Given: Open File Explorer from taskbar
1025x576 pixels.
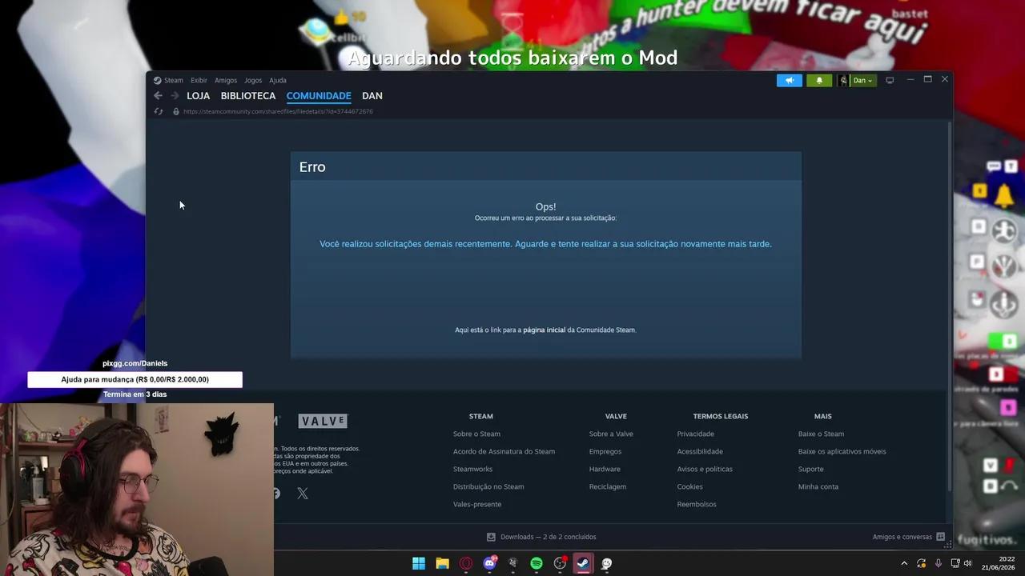Looking at the screenshot, I should coord(442,563).
